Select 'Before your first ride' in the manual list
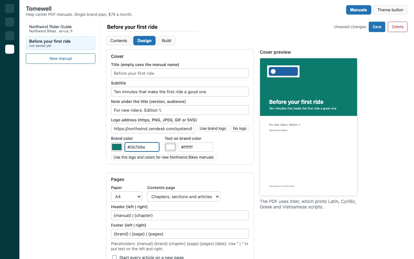414x259 pixels. tap(60, 43)
